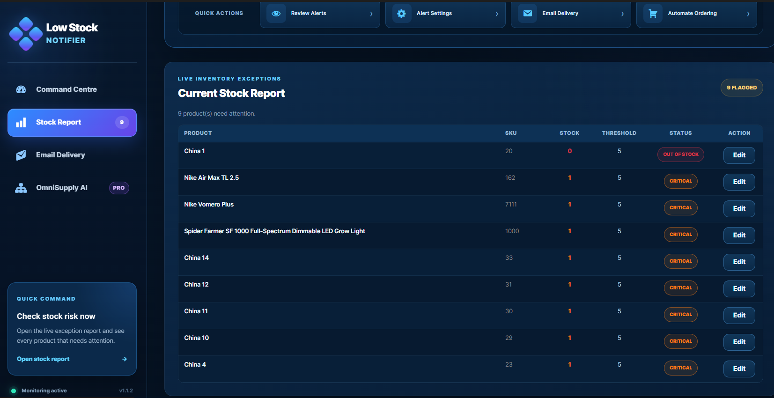Viewport: 774px width, 398px height.
Task: Edit the China 4 row
Action: (739, 369)
